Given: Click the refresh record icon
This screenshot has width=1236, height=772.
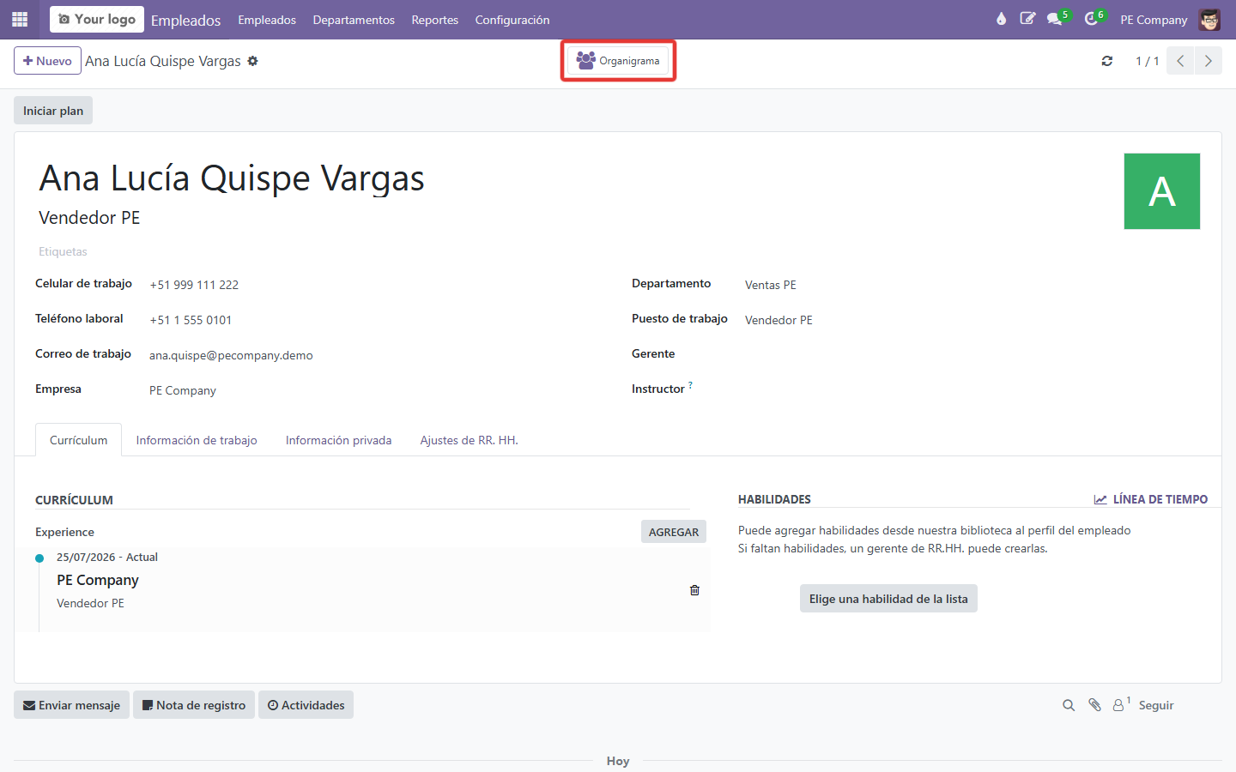Looking at the screenshot, I should point(1107,61).
